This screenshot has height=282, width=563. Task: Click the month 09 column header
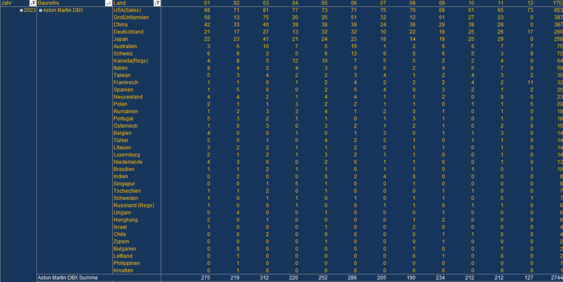[x=442, y=3]
